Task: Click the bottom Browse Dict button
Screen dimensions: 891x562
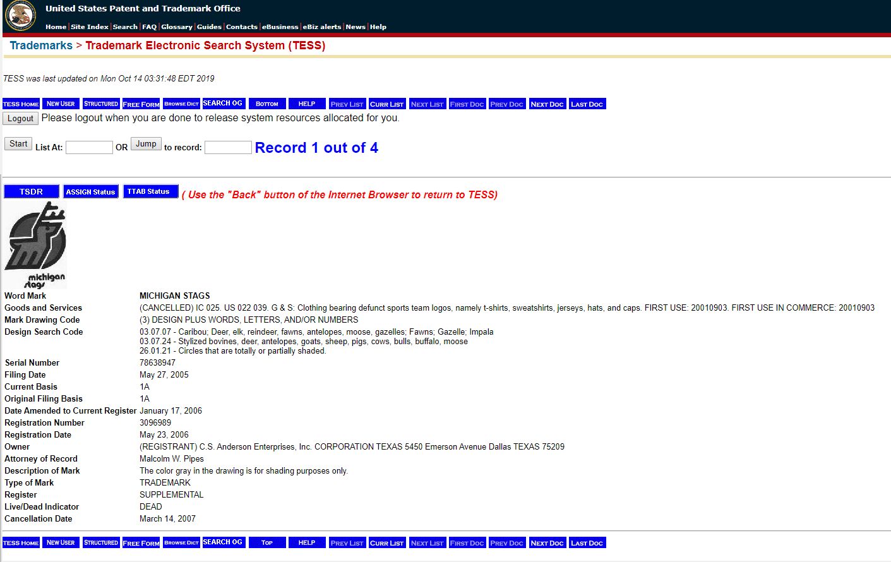Action: pyautogui.click(x=182, y=542)
